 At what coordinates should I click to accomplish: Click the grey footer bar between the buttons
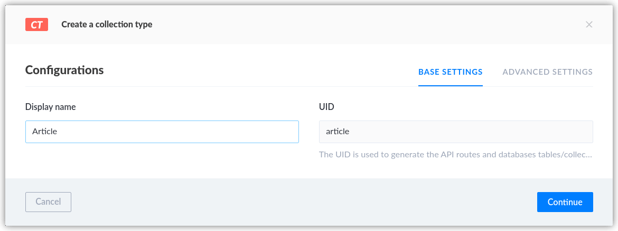pyautogui.click(x=304, y=202)
